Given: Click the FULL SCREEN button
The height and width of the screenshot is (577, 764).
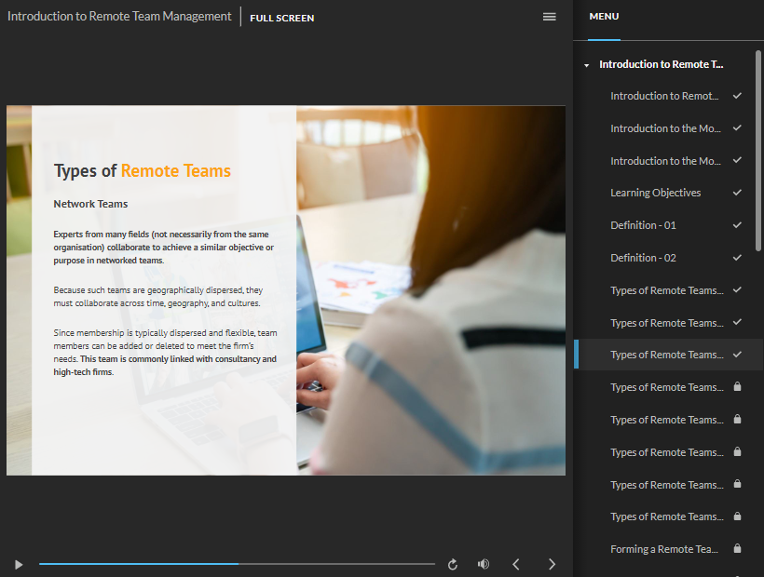Looking at the screenshot, I should (281, 18).
